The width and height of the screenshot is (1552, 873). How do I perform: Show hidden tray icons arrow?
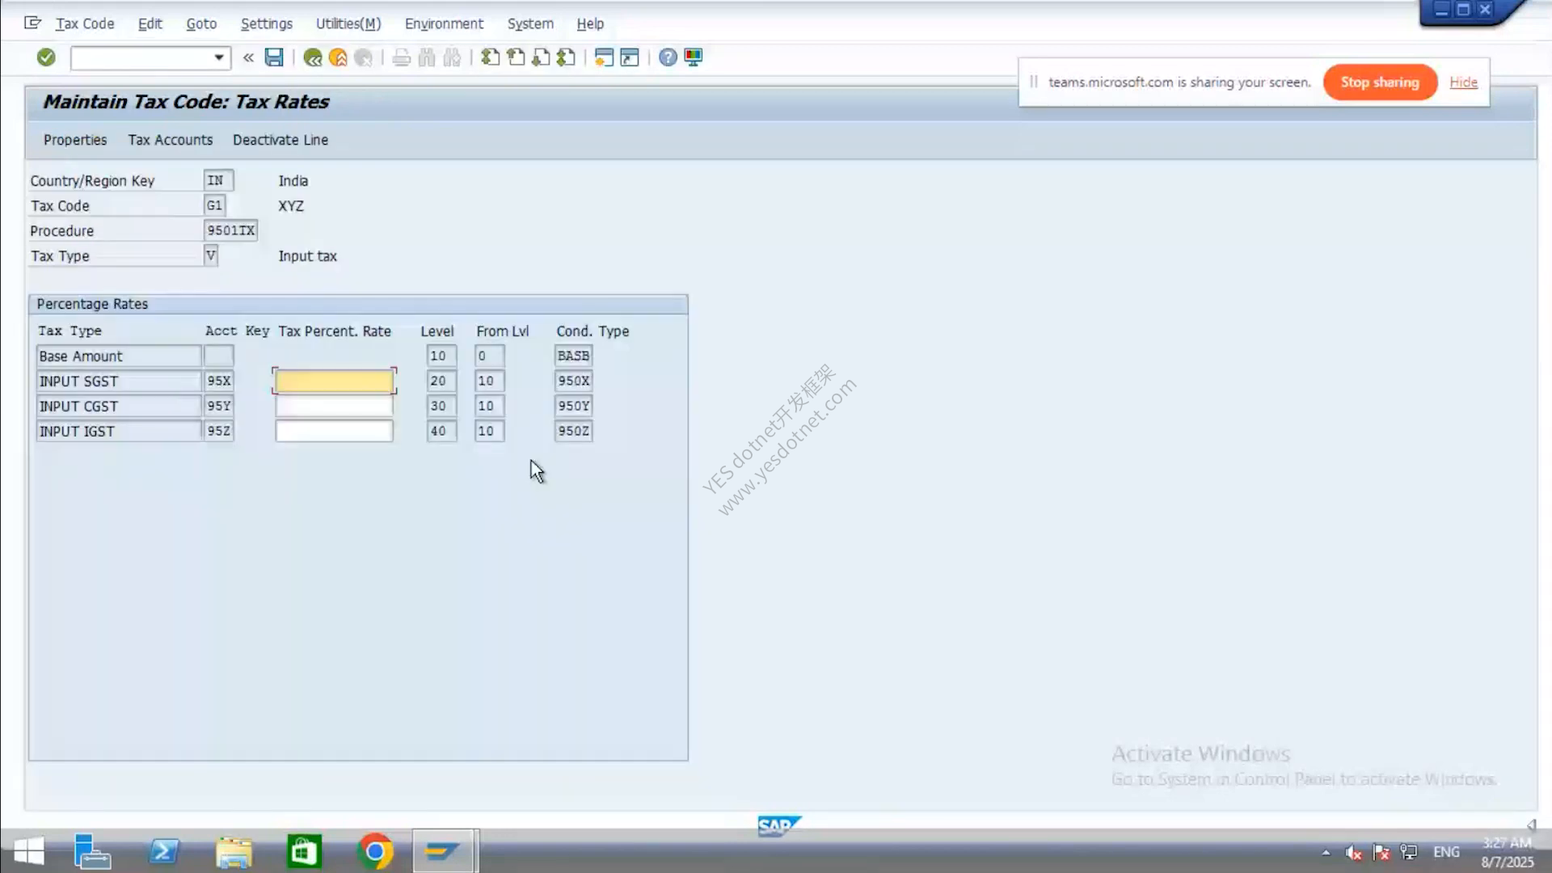pyautogui.click(x=1326, y=852)
